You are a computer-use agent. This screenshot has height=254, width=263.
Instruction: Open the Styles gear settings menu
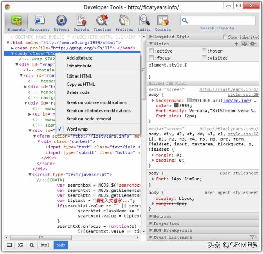[253, 44]
